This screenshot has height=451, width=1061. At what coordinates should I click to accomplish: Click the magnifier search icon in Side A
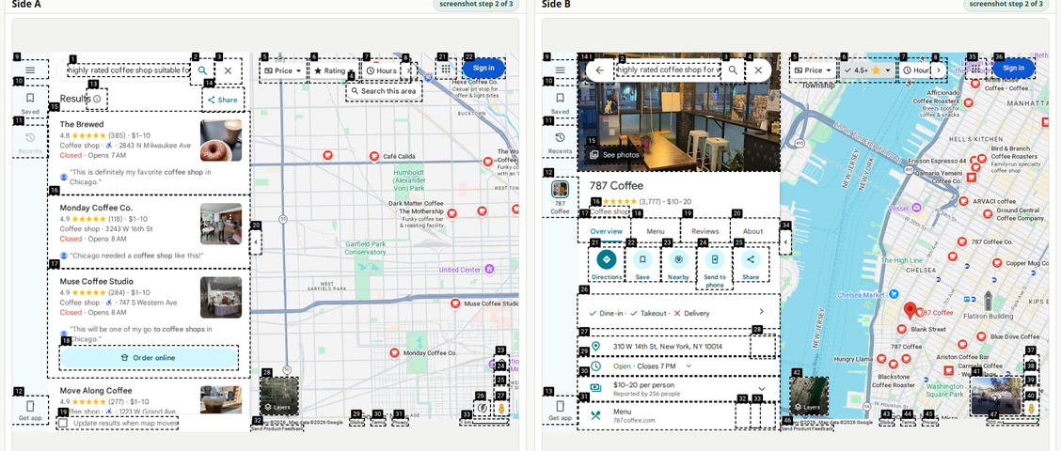(x=203, y=70)
